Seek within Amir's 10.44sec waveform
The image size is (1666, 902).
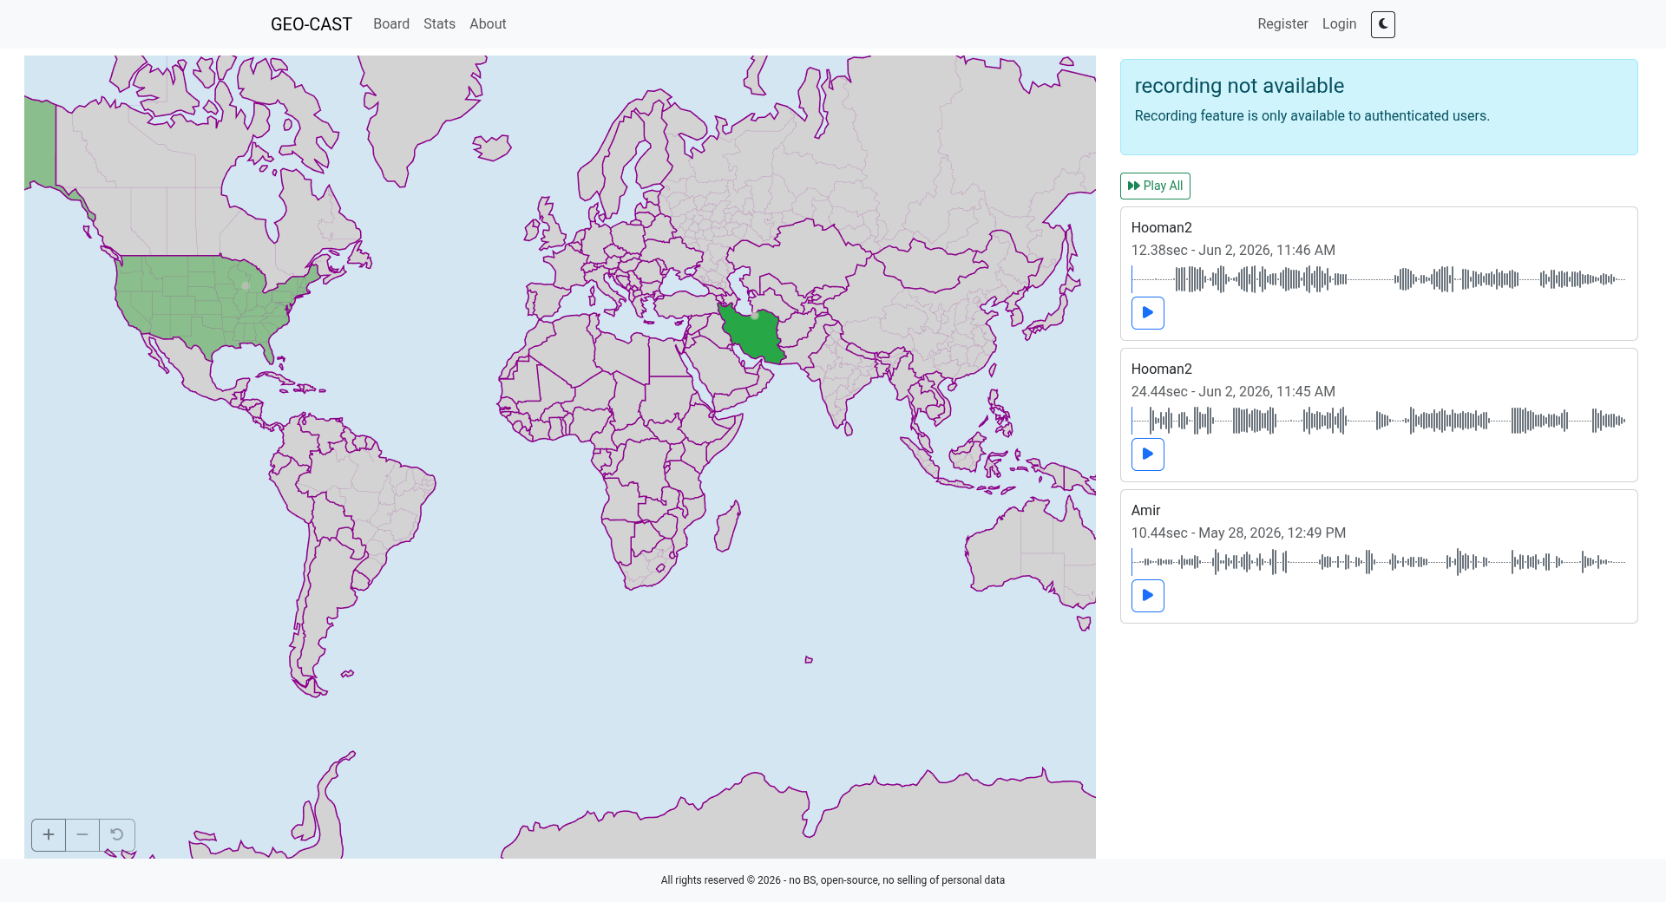[1379, 562]
